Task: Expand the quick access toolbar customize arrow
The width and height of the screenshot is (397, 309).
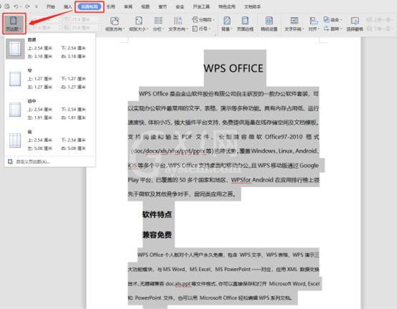Action: tap(37, 6)
